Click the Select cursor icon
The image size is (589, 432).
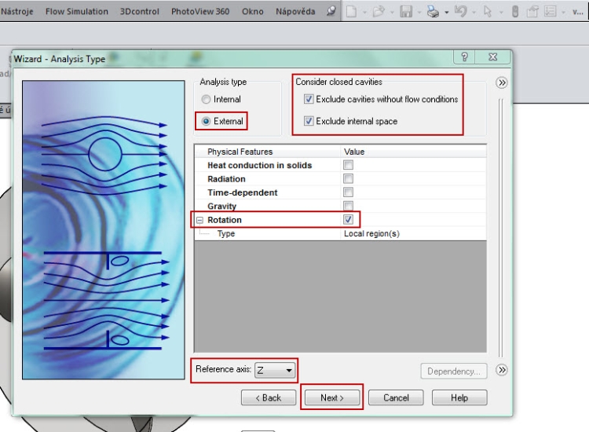(x=488, y=12)
